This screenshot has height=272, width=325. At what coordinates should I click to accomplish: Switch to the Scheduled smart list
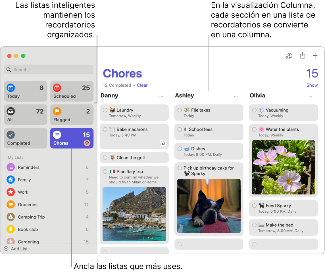pyautogui.click(x=72, y=91)
